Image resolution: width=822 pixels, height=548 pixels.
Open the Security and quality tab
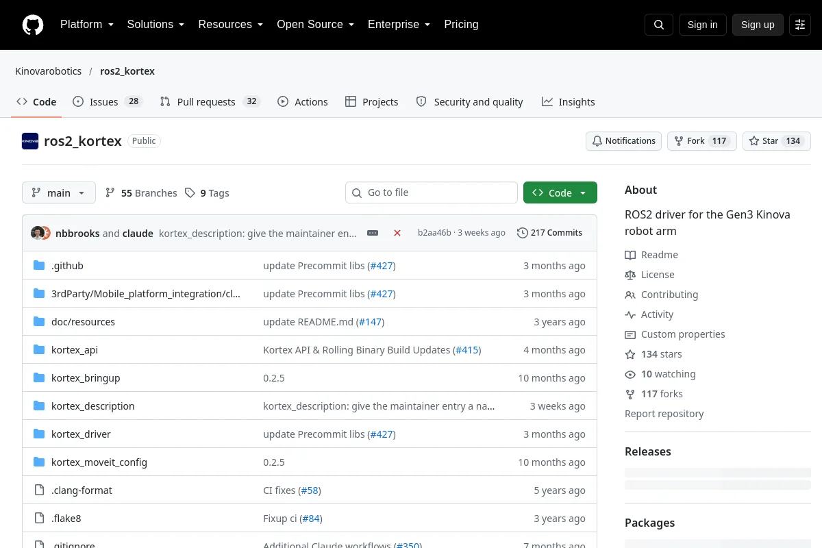point(469,102)
